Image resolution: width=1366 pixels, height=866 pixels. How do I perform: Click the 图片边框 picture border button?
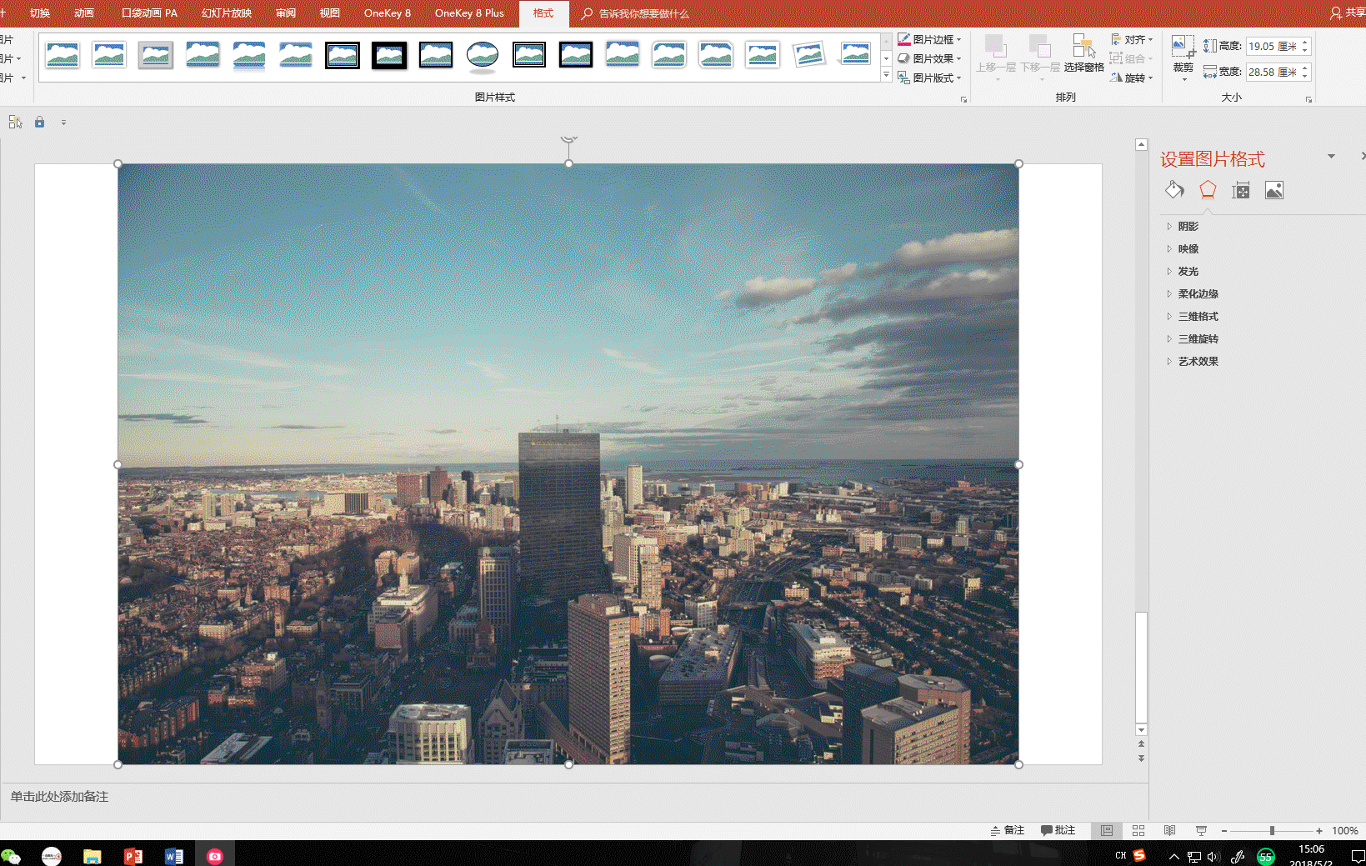click(930, 40)
